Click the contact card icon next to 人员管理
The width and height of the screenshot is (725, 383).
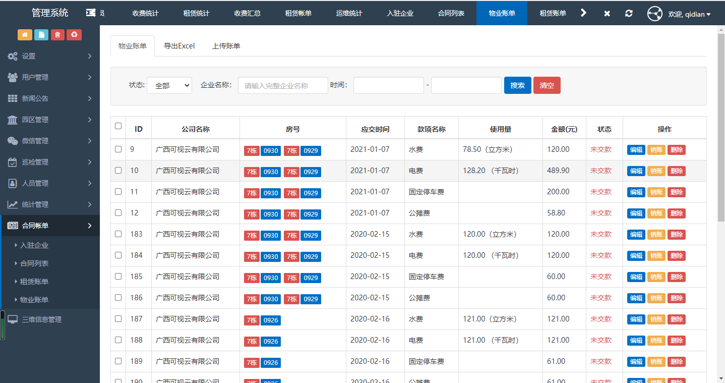point(13,183)
